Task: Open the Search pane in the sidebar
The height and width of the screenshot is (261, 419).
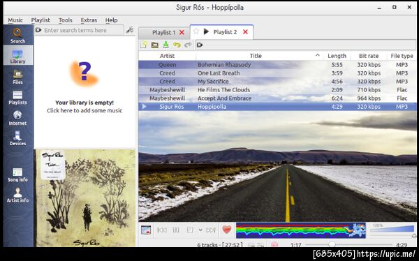Action: click(x=17, y=36)
